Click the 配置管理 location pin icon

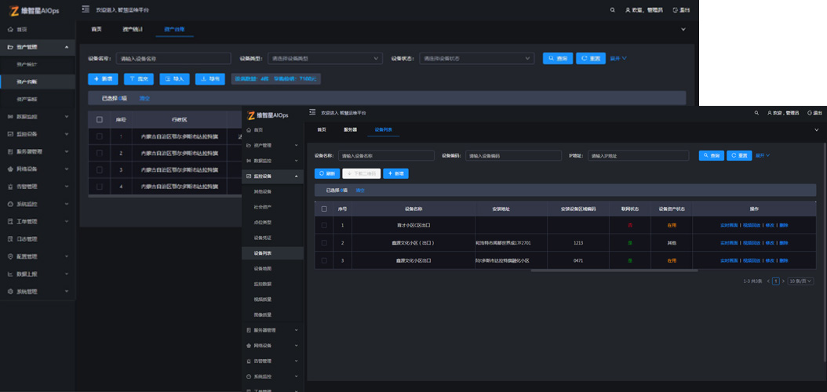11,256
